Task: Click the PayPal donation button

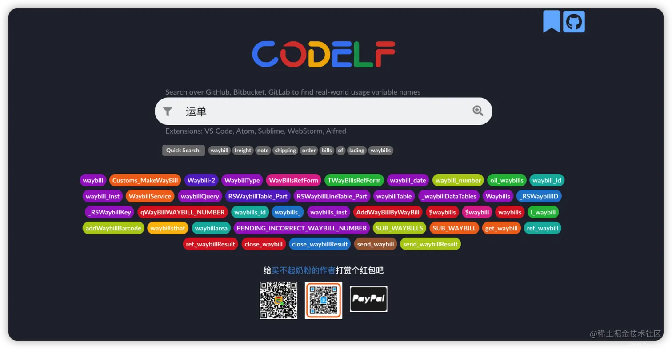Action: point(368,298)
